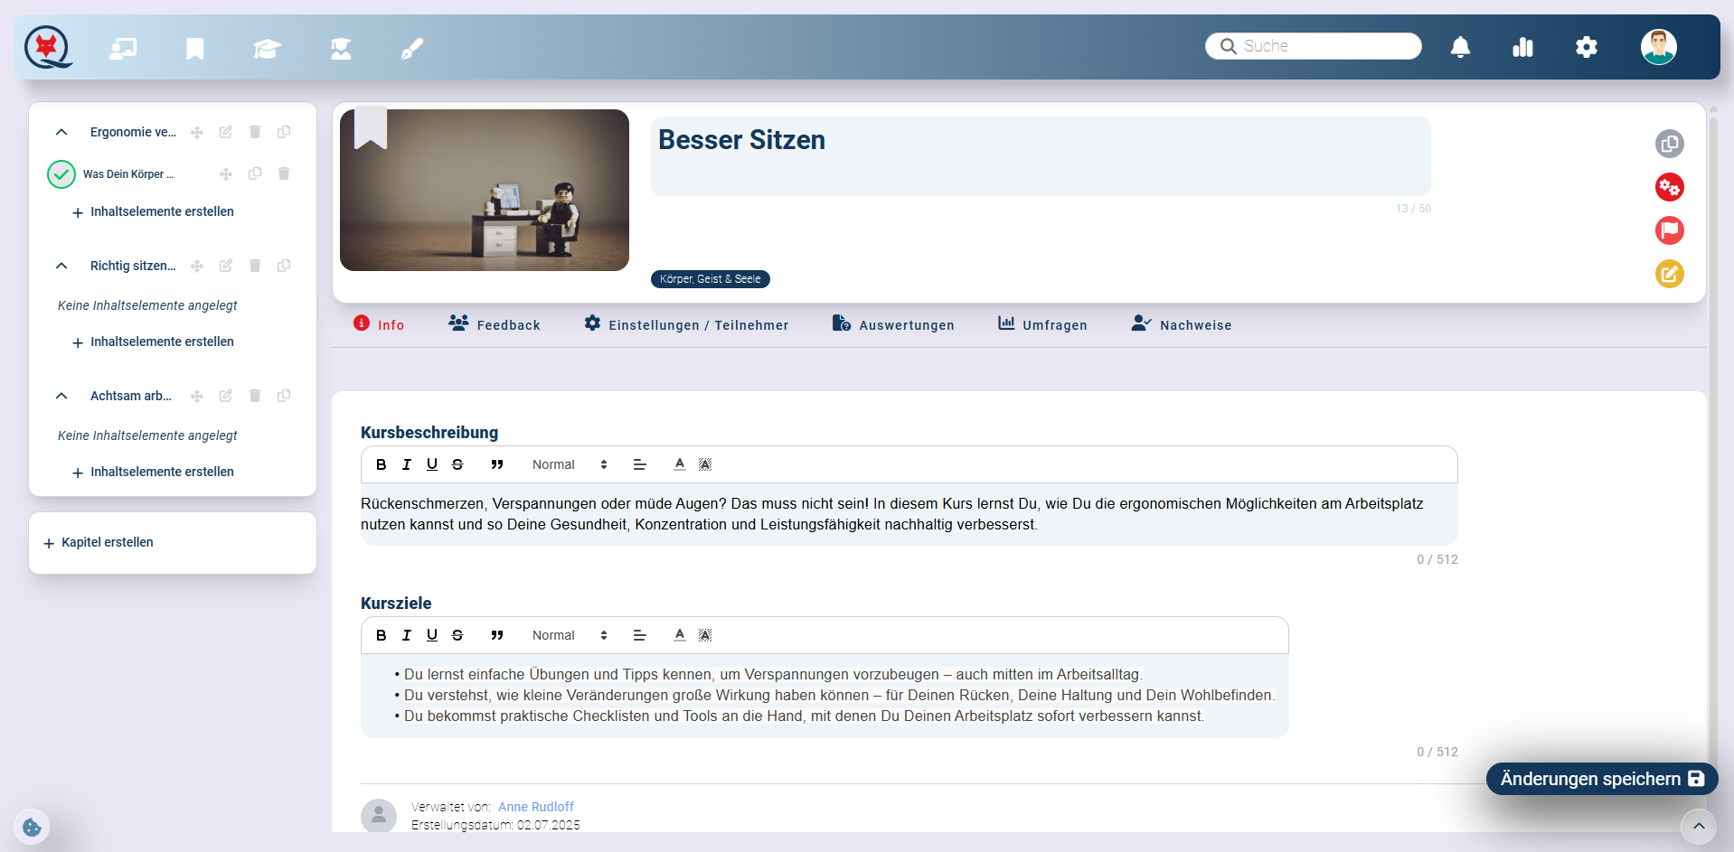Click the yellow edit course button

point(1670,274)
